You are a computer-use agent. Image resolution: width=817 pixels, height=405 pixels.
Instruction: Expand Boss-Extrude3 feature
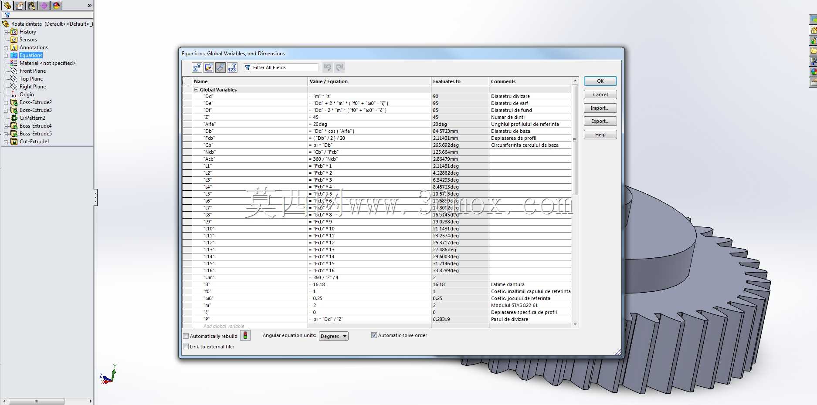(x=6, y=111)
